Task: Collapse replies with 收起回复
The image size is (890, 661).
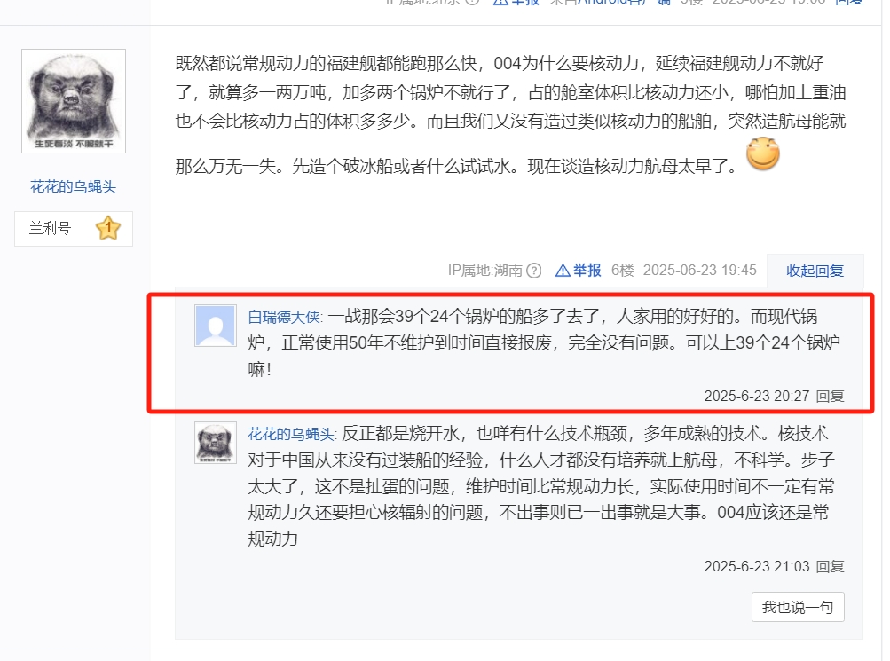Action: point(815,271)
